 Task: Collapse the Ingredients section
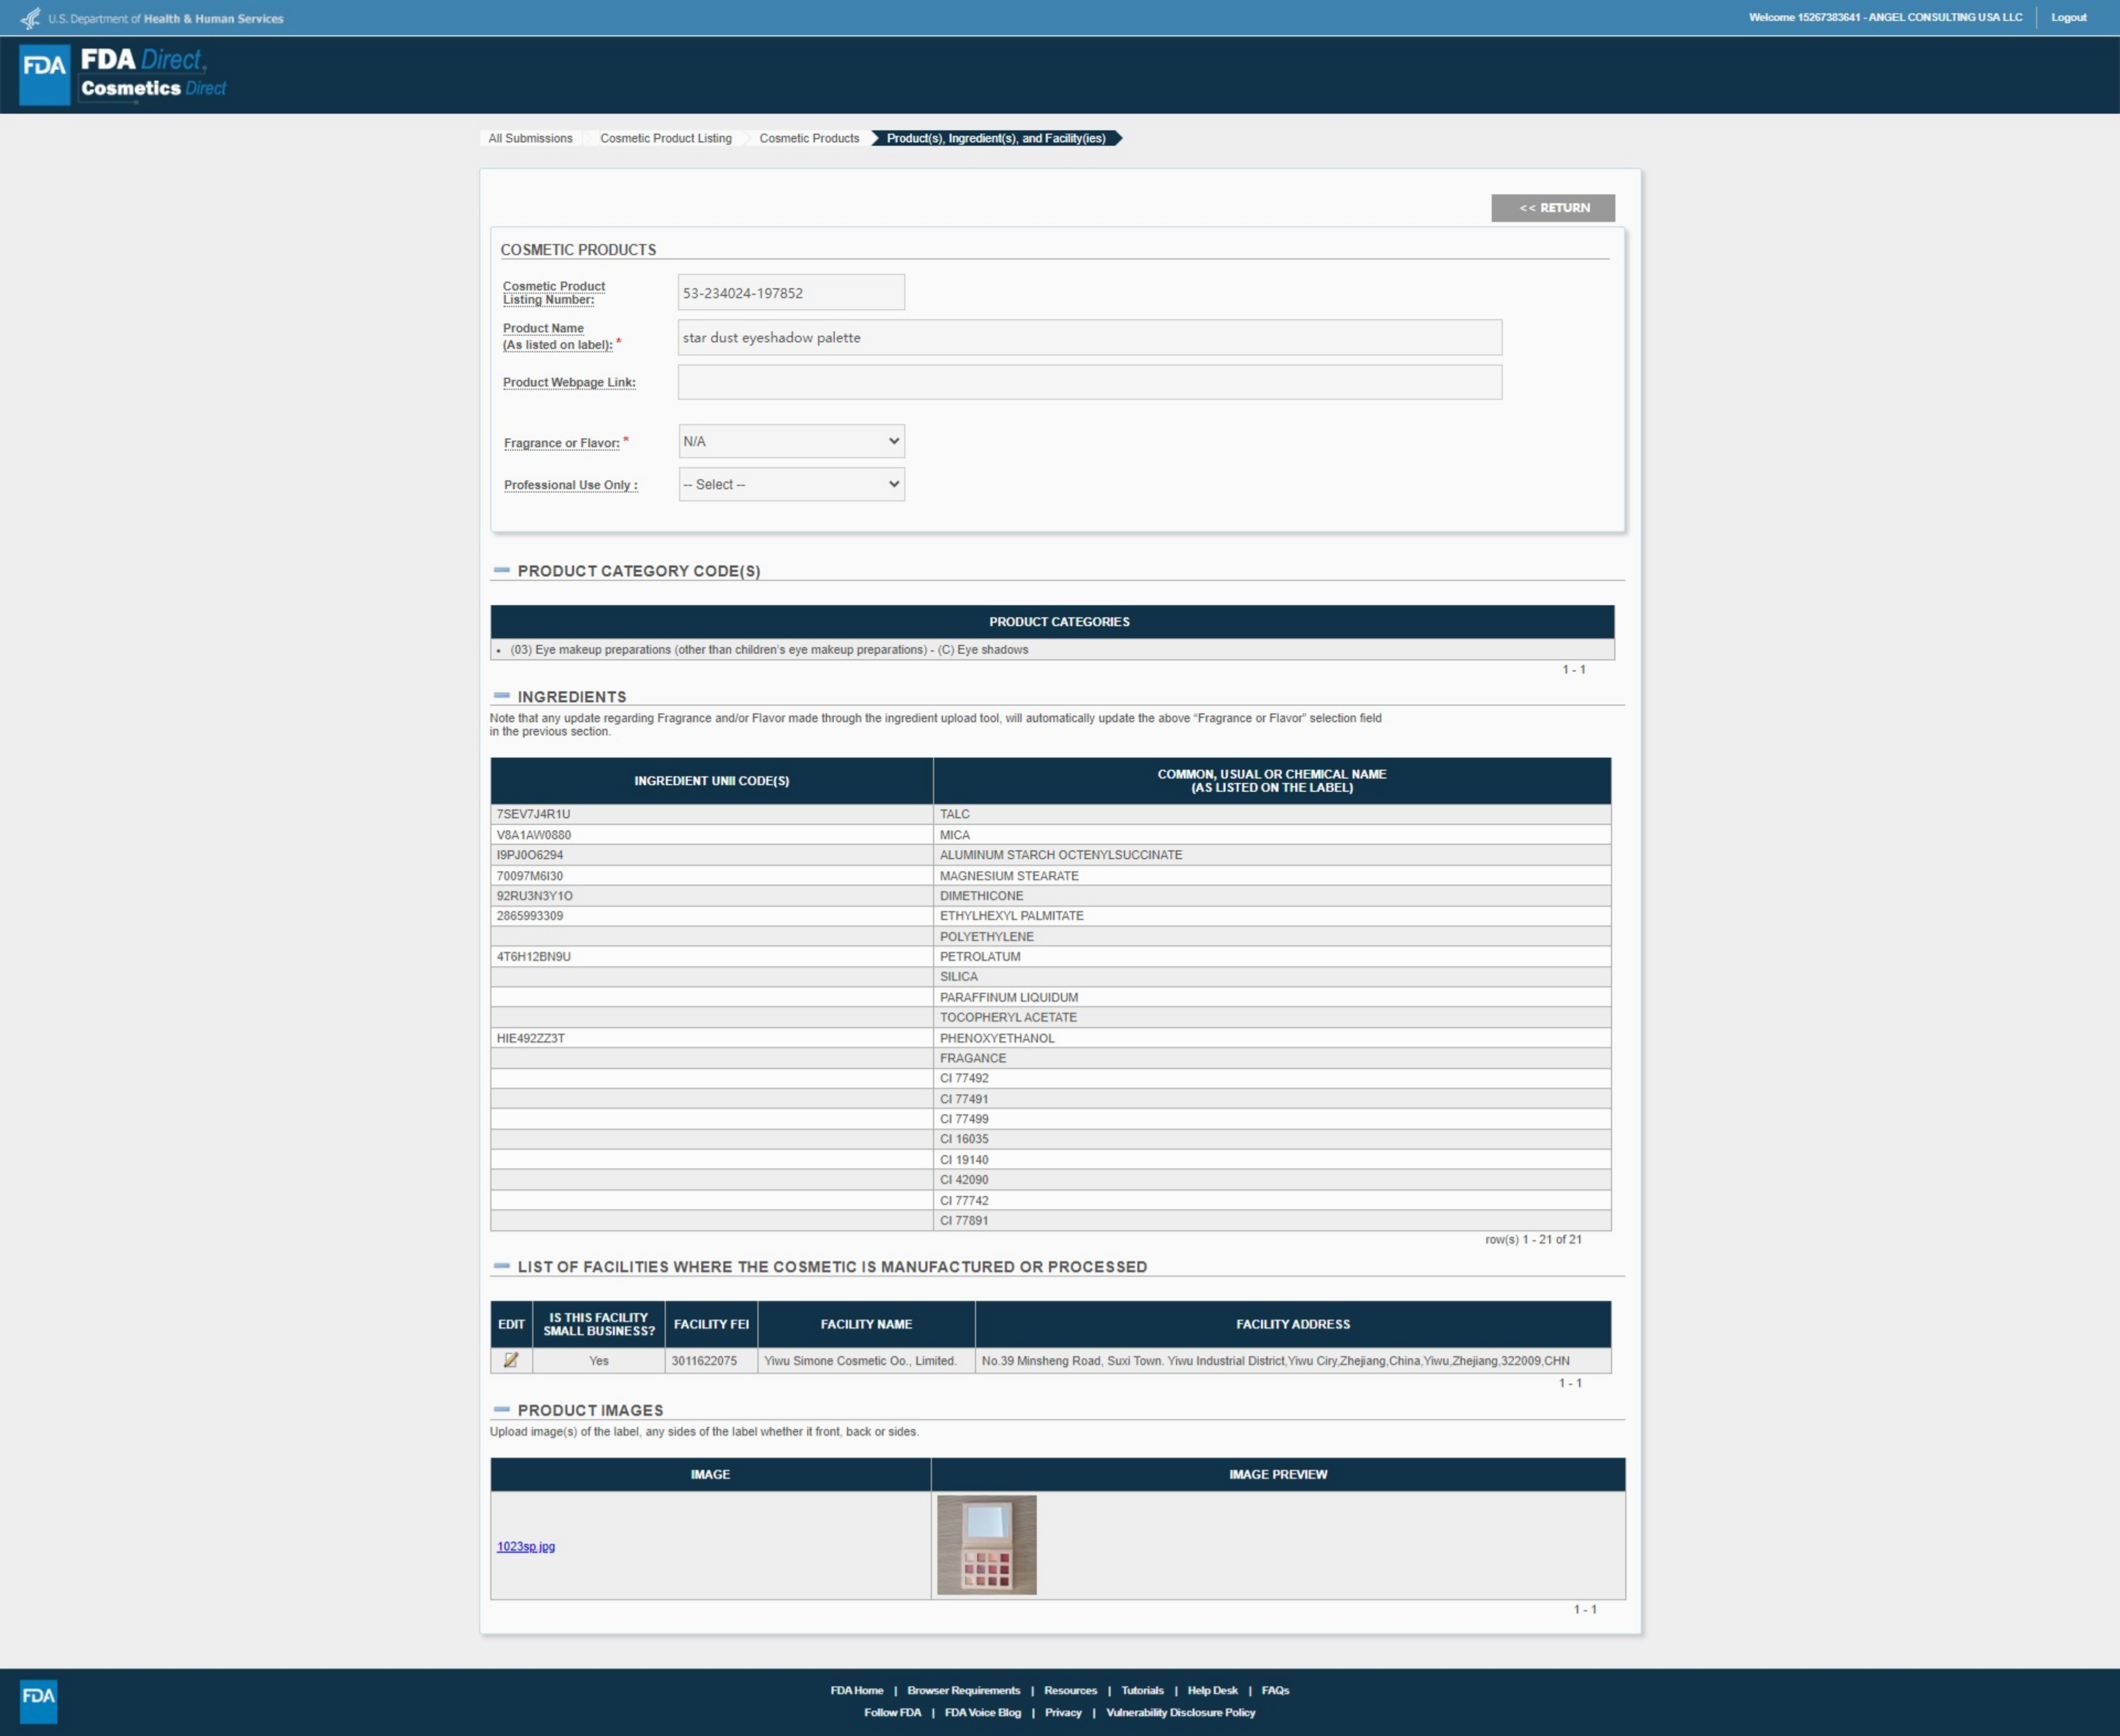pos(502,696)
